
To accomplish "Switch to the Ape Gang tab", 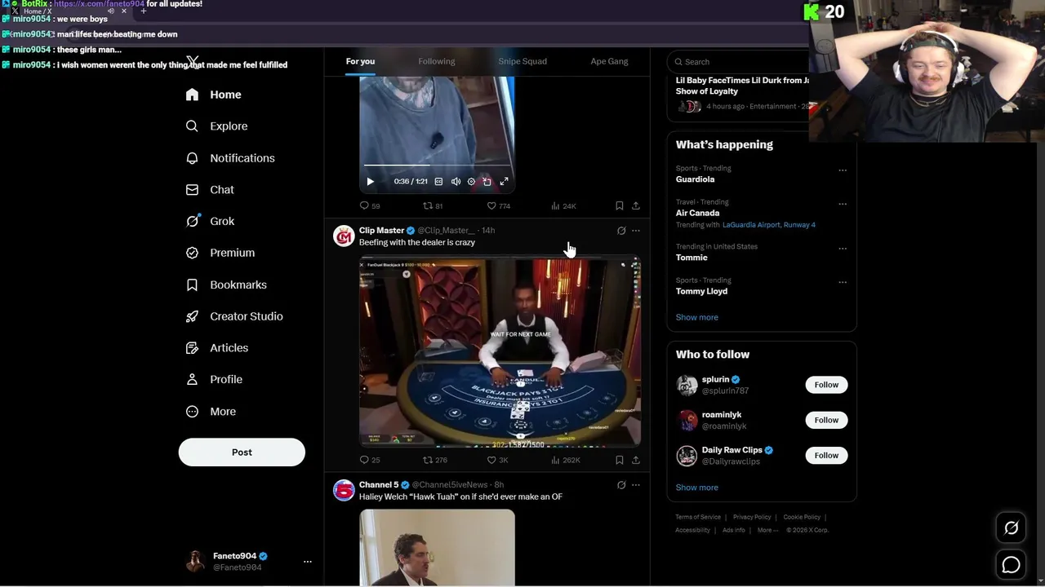I will coord(609,61).
